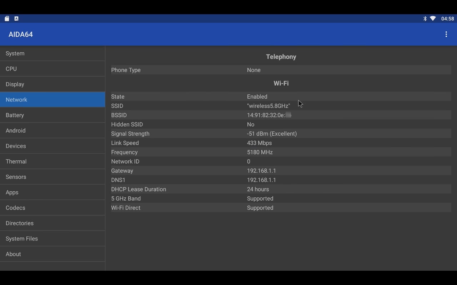
Task: Click the Gateway value 192.168.1.1
Action: [261, 171]
